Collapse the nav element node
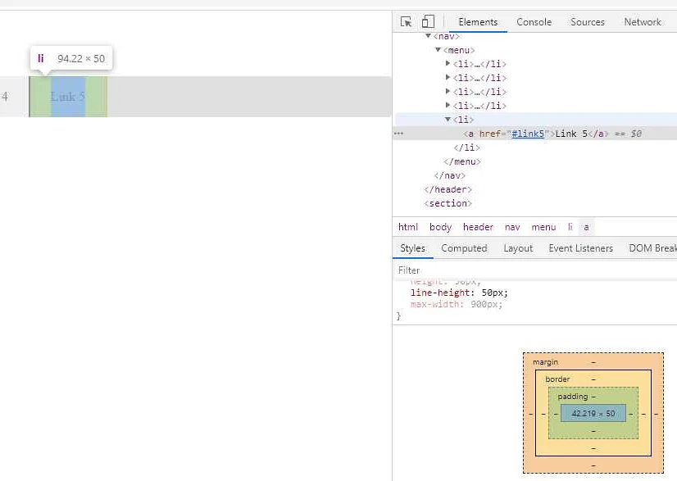The image size is (677, 481). pyautogui.click(x=429, y=36)
